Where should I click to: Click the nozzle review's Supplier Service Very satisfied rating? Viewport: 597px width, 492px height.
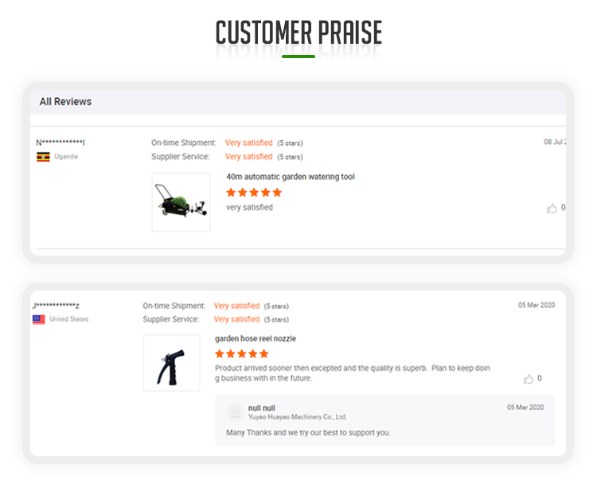click(236, 319)
